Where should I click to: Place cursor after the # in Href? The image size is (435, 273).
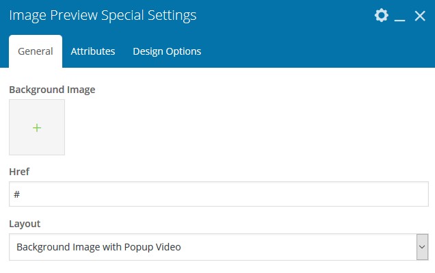[21, 194]
